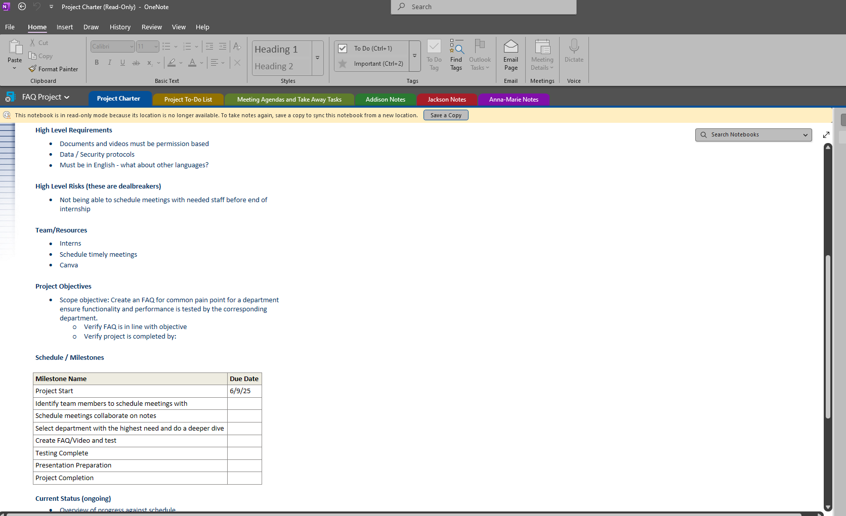Screen dimensions: 846x516
Task: Open the Review ribbon tab
Action: click(x=152, y=27)
